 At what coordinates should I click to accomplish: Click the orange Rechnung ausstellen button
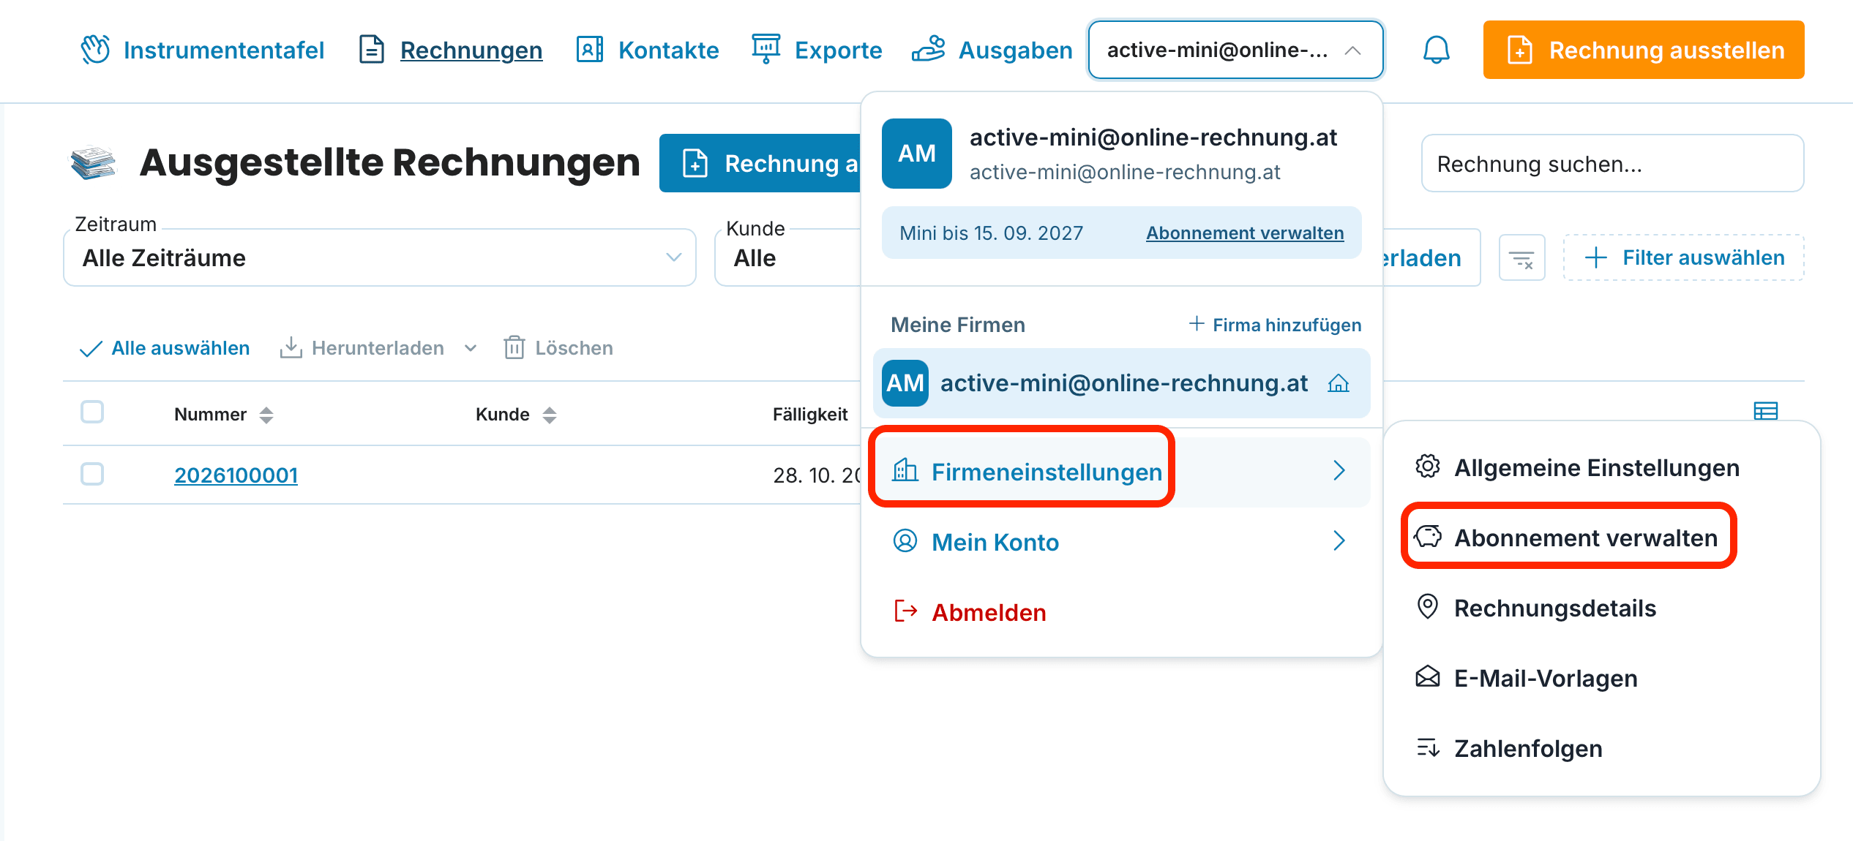pos(1644,50)
